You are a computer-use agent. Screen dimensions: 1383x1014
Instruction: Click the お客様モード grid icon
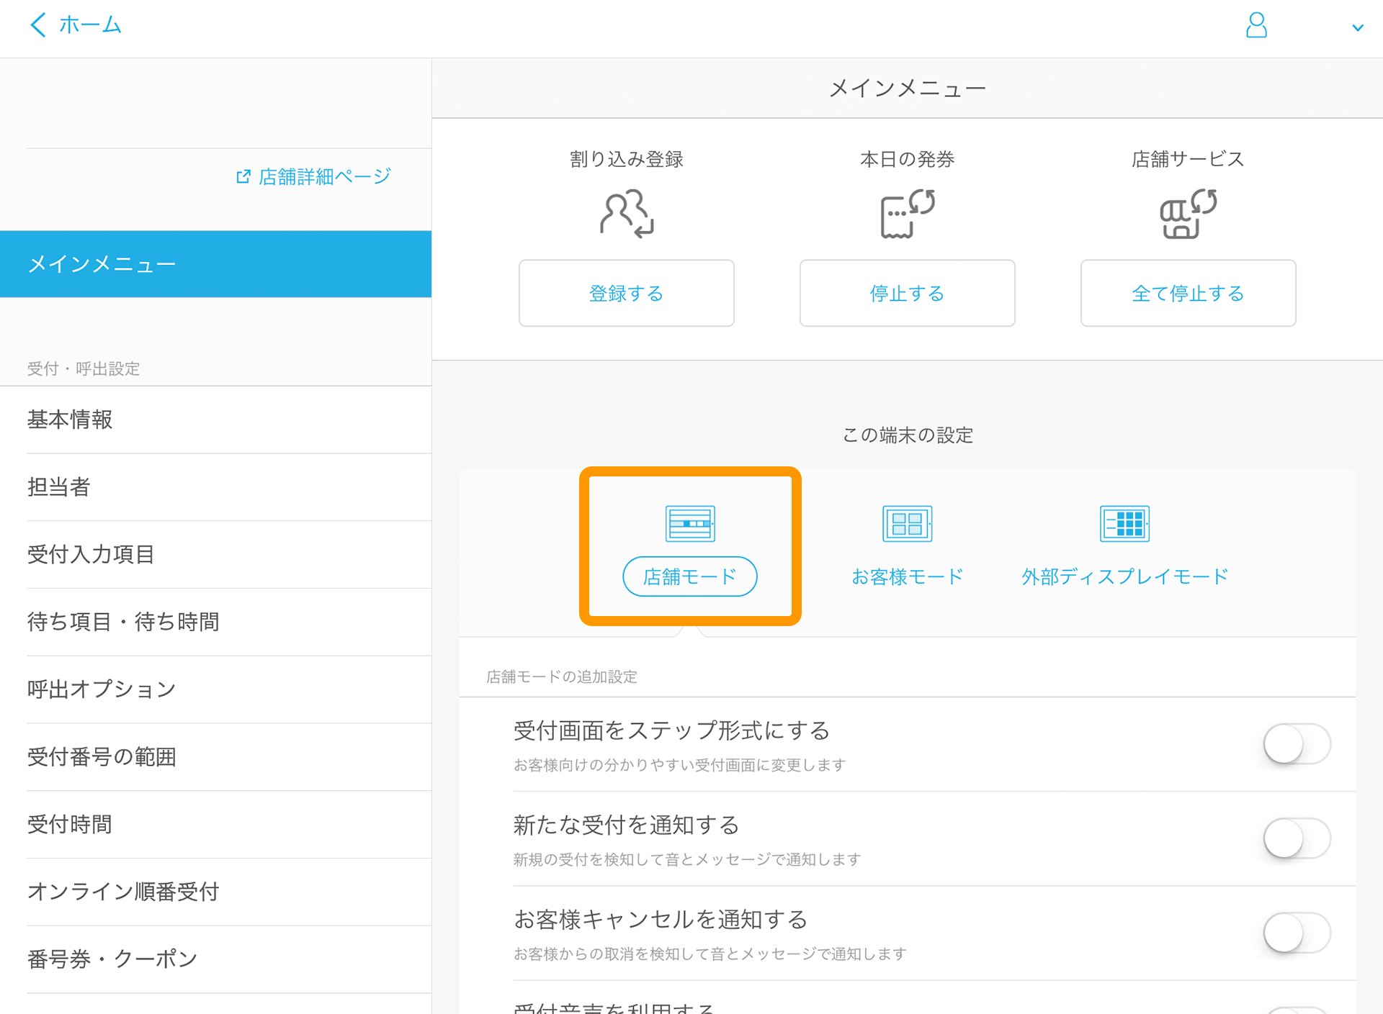pos(908,524)
